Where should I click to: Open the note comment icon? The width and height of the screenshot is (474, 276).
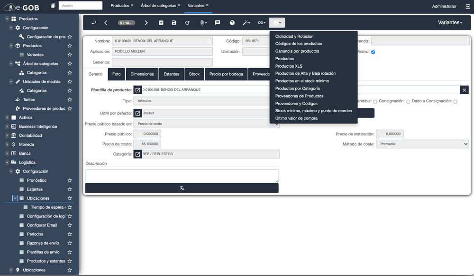pyautogui.click(x=218, y=23)
